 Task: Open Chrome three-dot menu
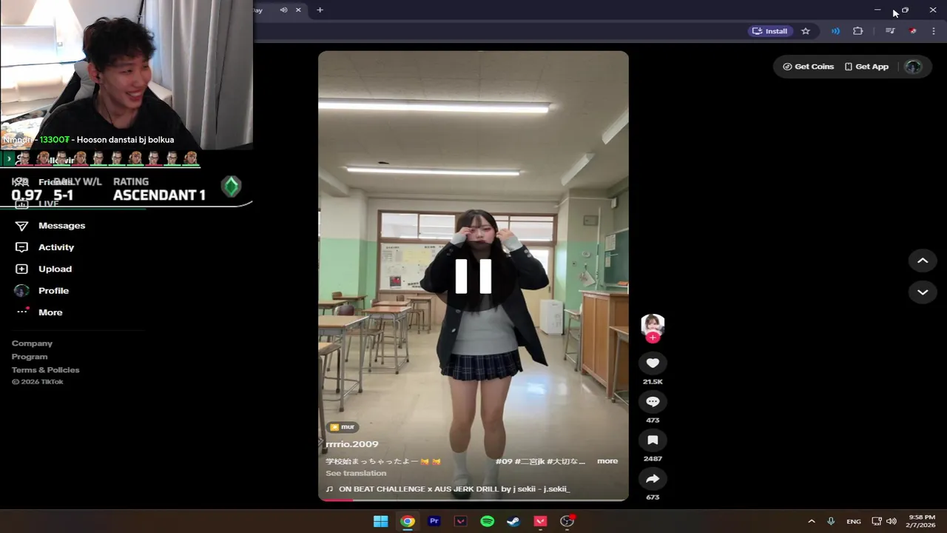coord(934,31)
